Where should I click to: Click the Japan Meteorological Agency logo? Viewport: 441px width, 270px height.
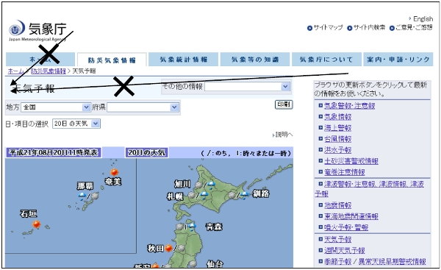pyautogui.click(x=37, y=30)
